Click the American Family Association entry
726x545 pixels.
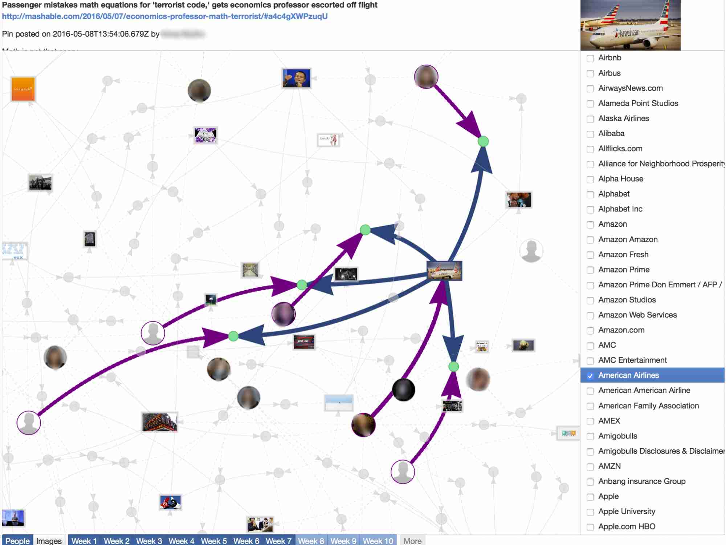648,406
